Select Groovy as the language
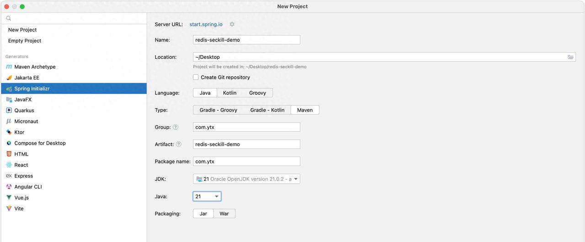The width and height of the screenshot is (585, 242). [257, 93]
